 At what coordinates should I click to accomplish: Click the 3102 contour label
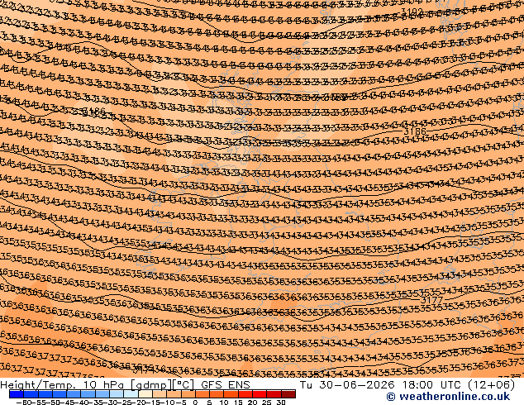412,12
